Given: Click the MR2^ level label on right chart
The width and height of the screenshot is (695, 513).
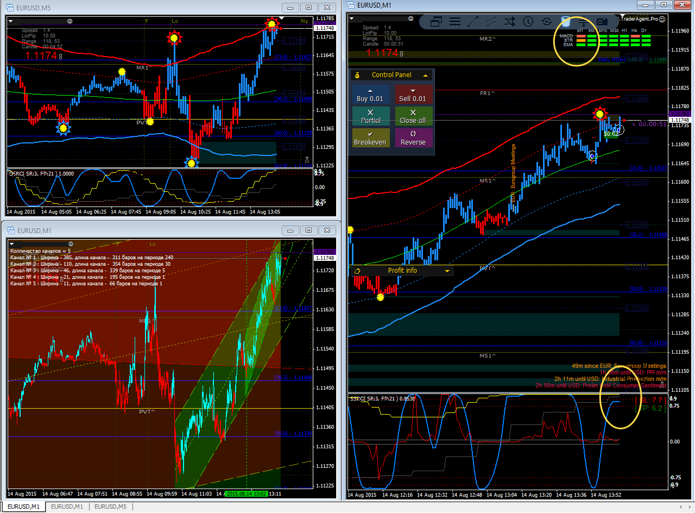Looking at the screenshot, I should coord(488,39).
